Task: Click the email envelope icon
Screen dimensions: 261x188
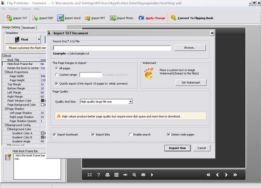Action: (143, 175)
